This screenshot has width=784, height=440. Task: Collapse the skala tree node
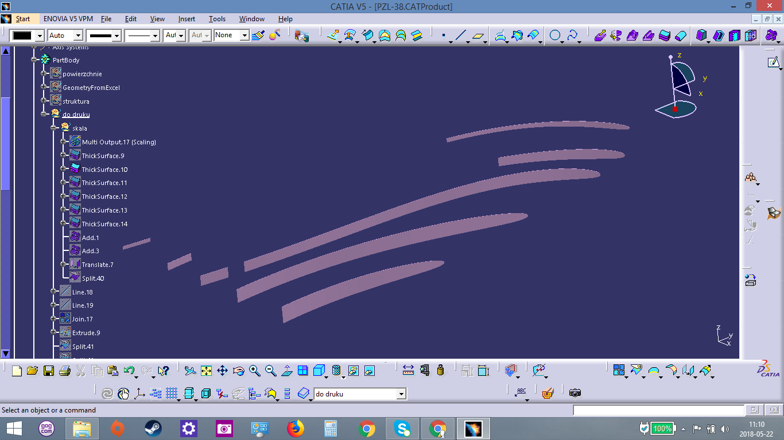(x=54, y=128)
